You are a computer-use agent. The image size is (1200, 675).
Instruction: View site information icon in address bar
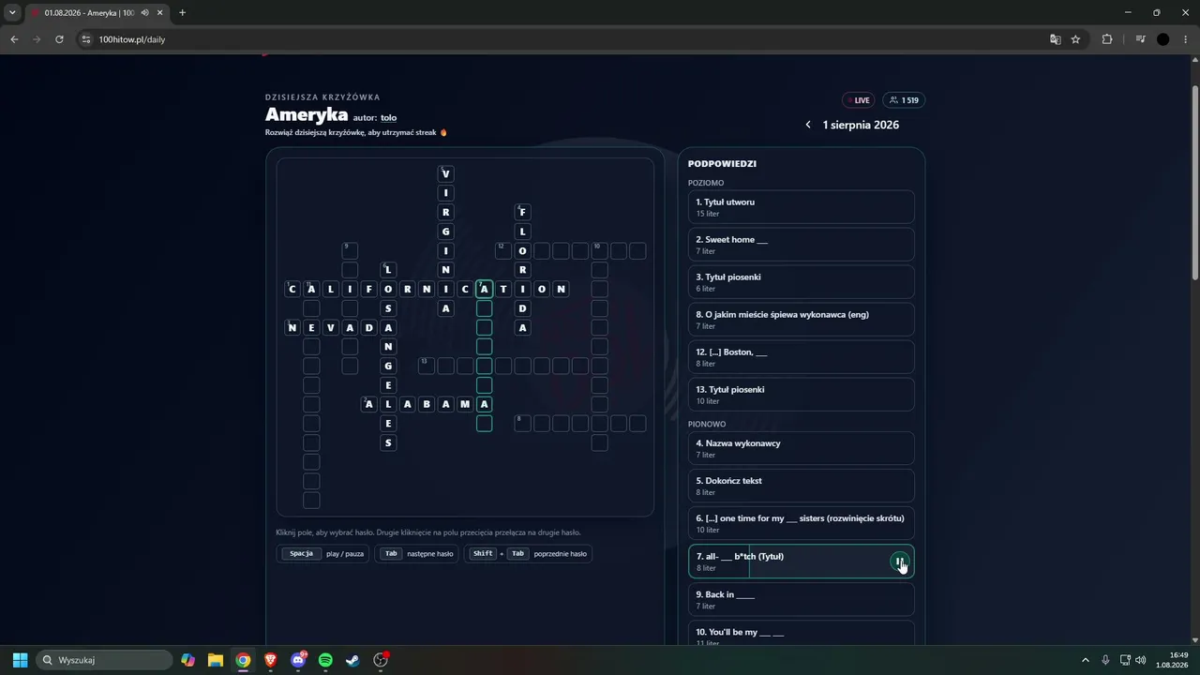click(x=86, y=39)
